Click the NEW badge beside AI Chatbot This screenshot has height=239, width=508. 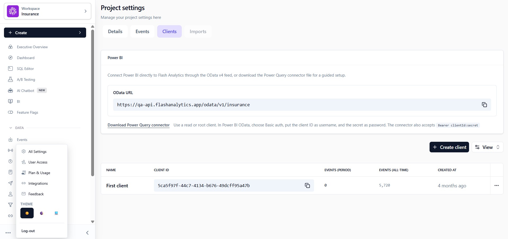click(x=42, y=90)
